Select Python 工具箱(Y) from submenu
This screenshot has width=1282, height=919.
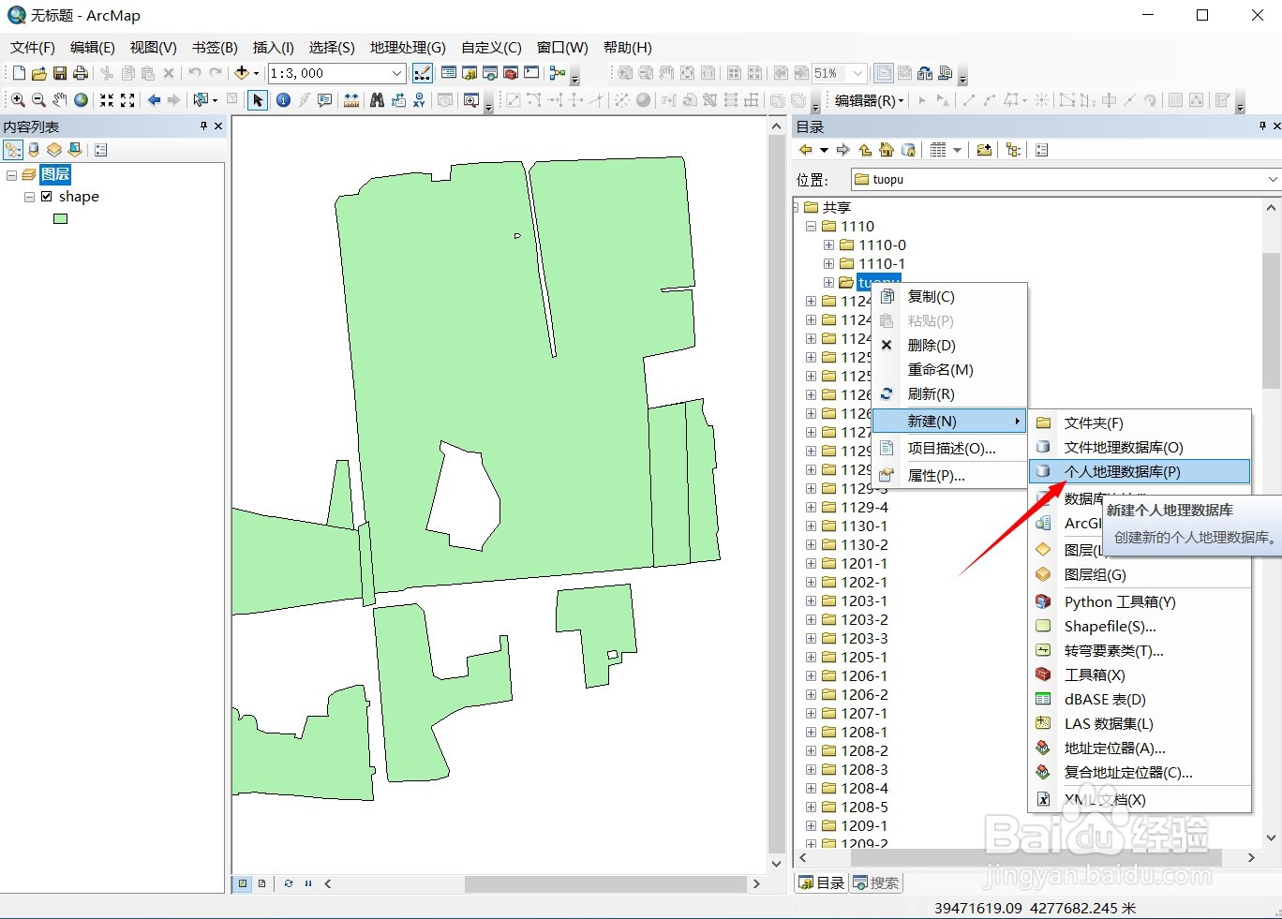pos(1140,601)
